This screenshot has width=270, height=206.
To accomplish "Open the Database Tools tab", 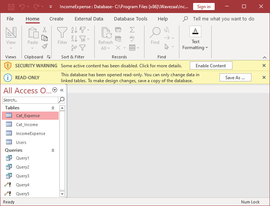I will (131, 19).
